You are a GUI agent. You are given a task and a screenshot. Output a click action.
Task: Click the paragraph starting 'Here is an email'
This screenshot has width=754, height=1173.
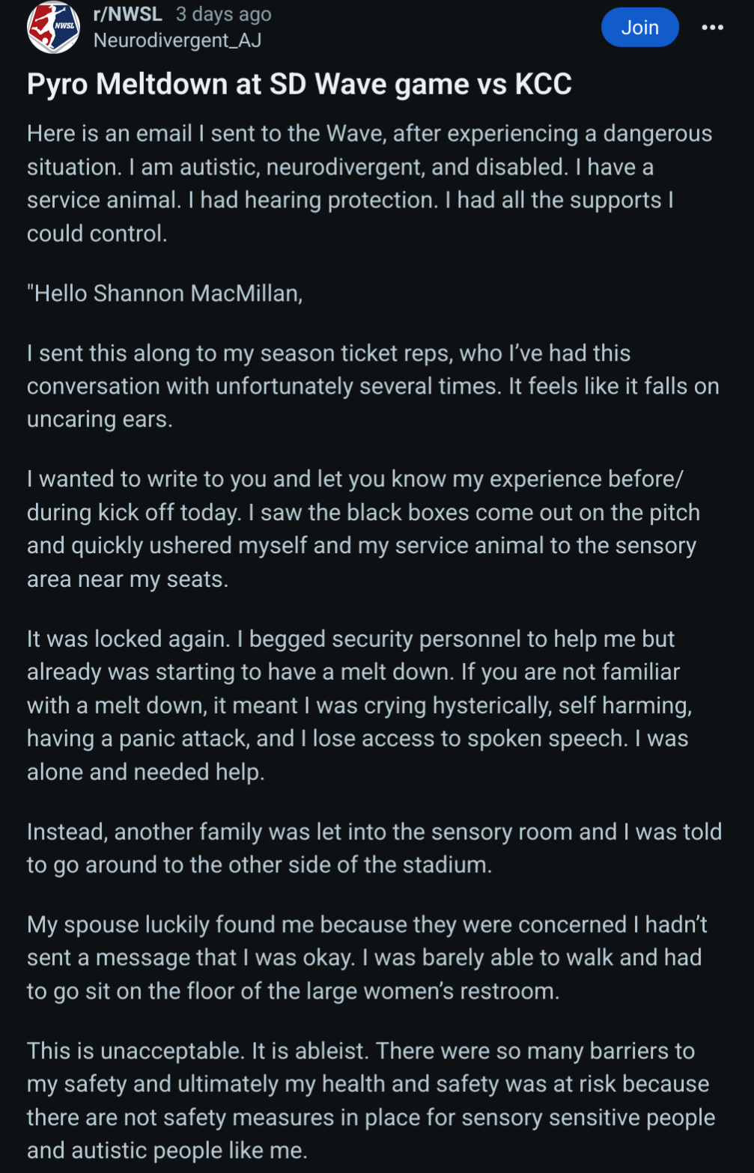click(x=370, y=183)
